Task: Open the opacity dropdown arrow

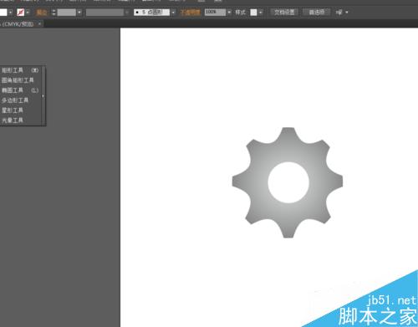Action: click(x=229, y=13)
